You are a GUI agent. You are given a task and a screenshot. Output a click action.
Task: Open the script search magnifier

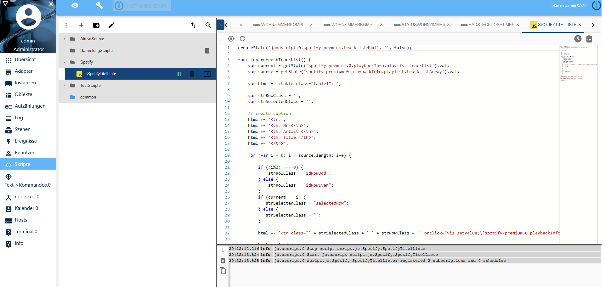pyautogui.click(x=208, y=25)
